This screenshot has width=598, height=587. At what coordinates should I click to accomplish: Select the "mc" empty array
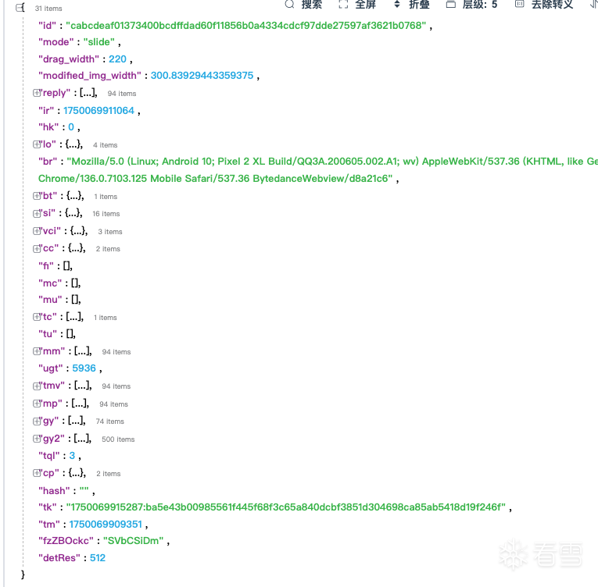click(x=76, y=283)
